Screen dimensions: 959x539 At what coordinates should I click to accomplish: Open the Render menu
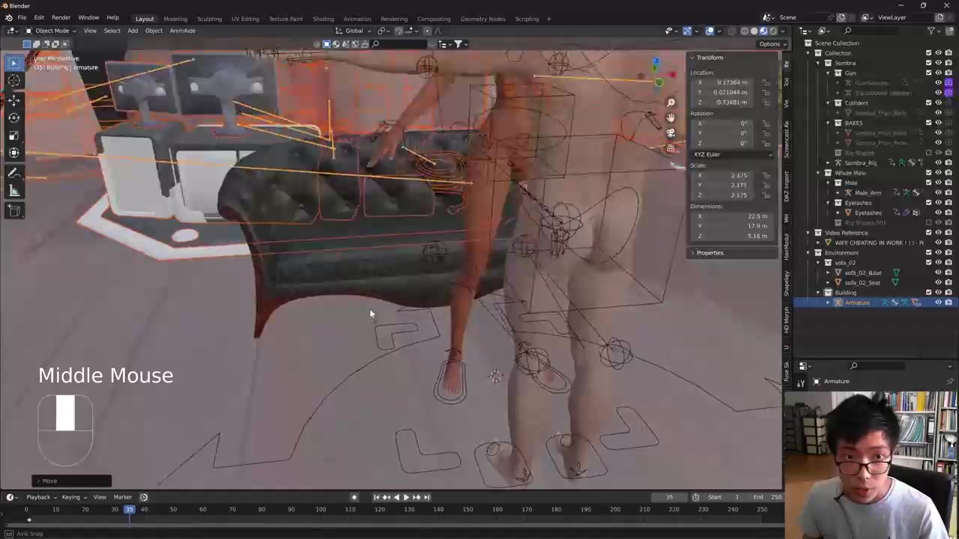[61, 17]
